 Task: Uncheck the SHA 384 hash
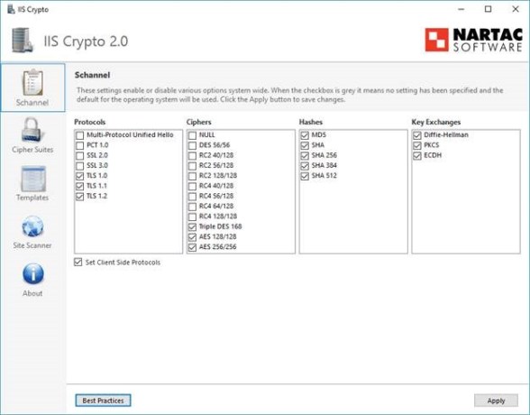tap(305, 166)
